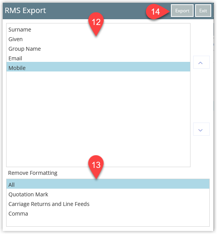Click the red callout numbered 14
This screenshot has width=217, height=234.
(157, 12)
